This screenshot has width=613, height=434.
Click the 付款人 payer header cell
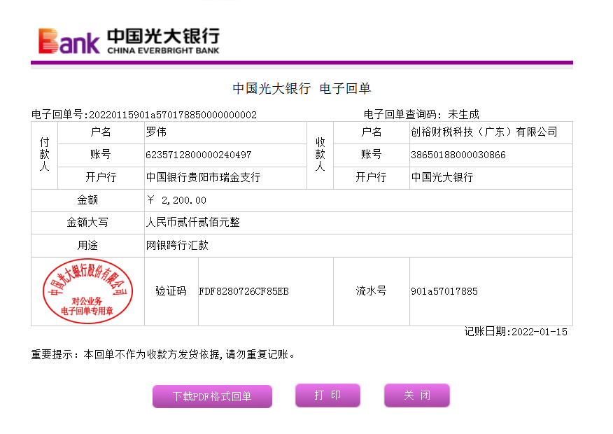click(45, 155)
